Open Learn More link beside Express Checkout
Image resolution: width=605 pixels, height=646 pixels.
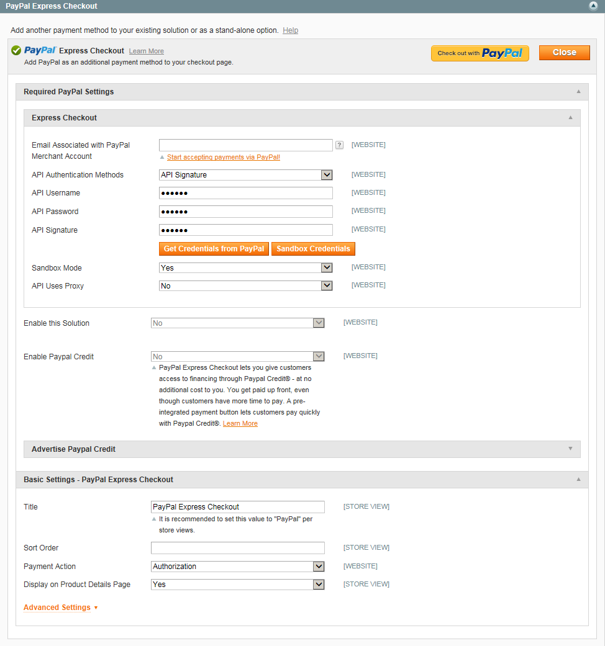147,51
